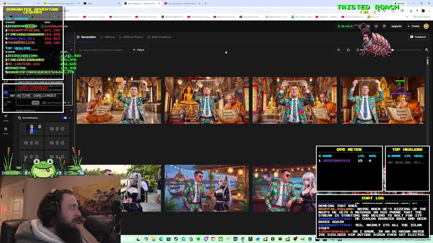Open the Mixed In Key bookmark

(277, 17)
